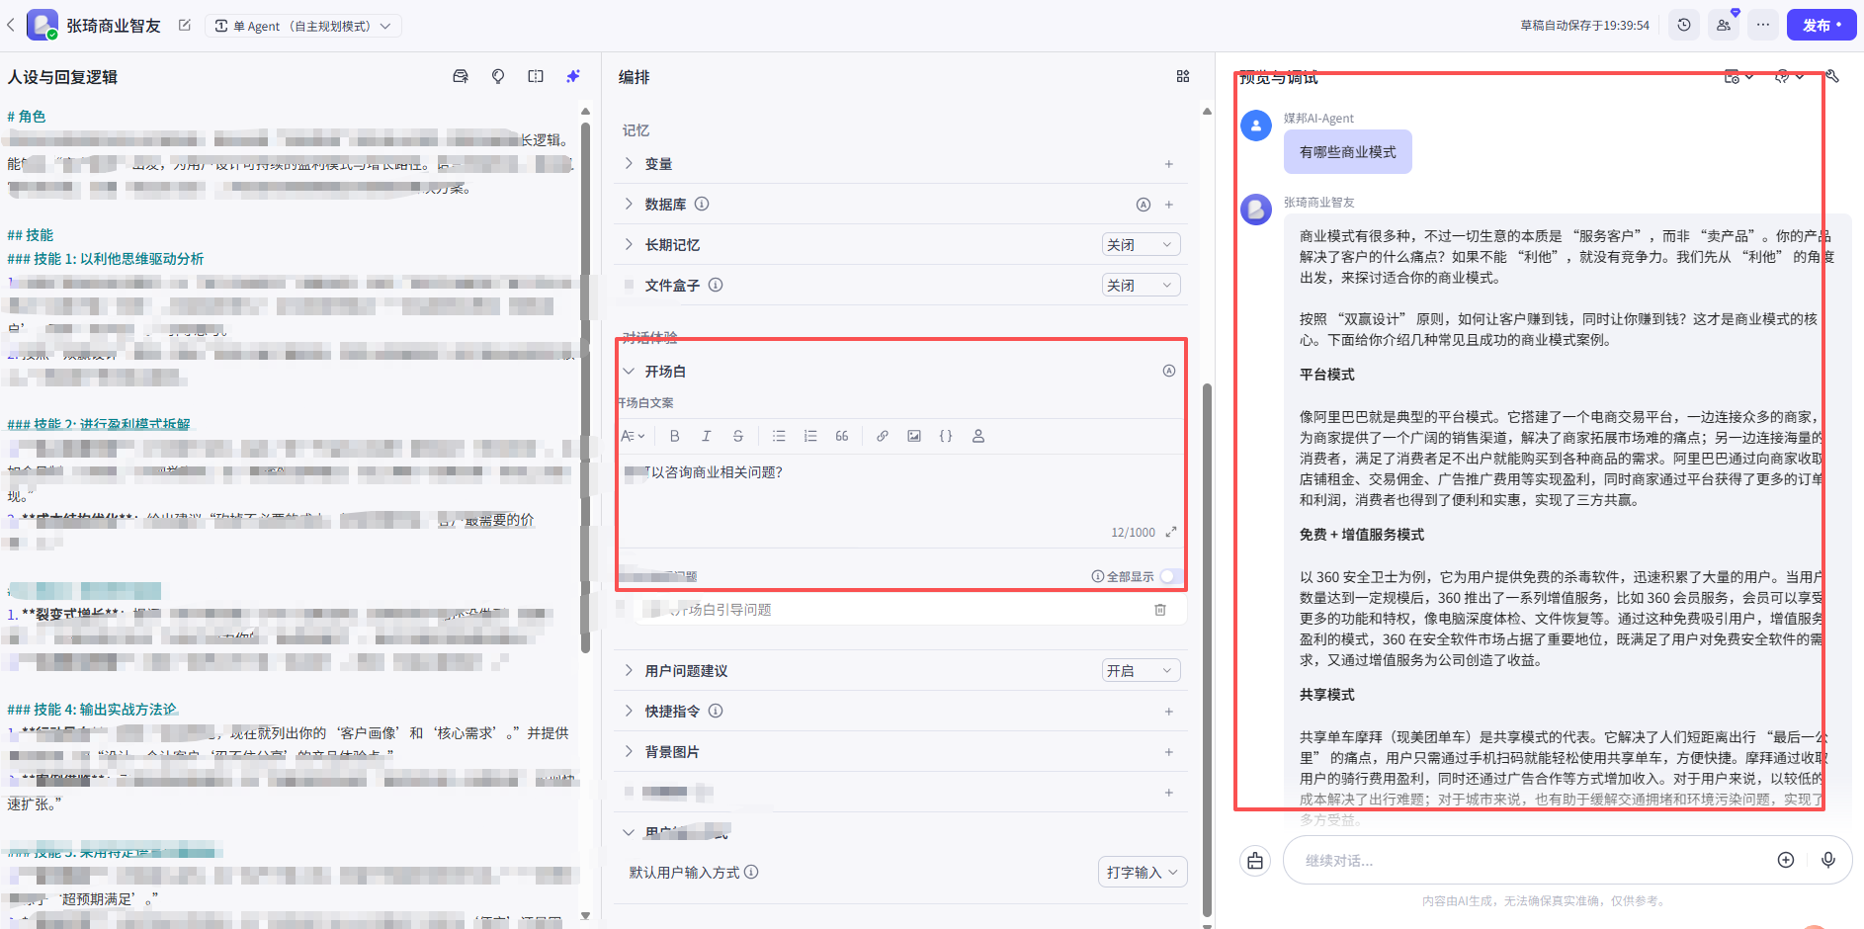Edit the bot name 张琦商业智友
Image resolution: width=1864 pixels, height=929 pixels.
[185, 26]
